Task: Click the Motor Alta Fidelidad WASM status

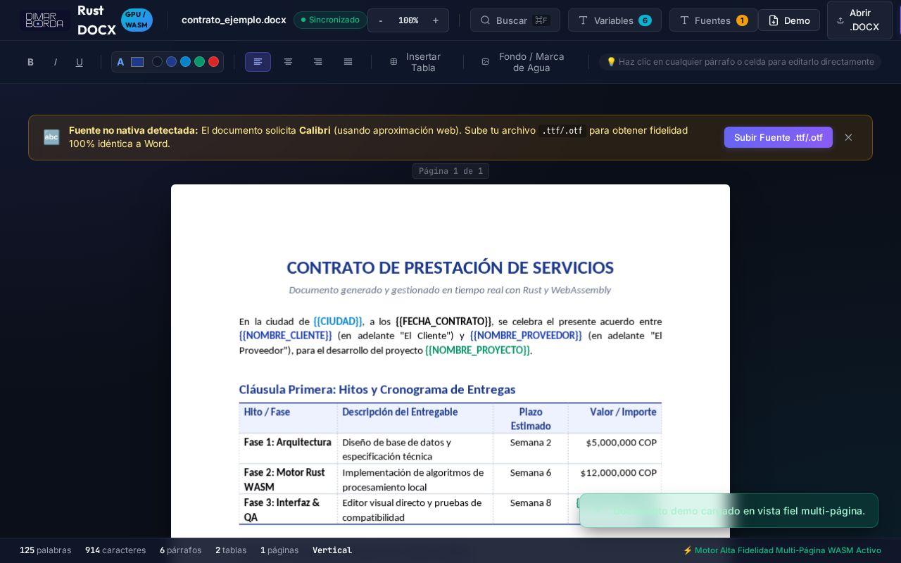Action: click(x=782, y=550)
